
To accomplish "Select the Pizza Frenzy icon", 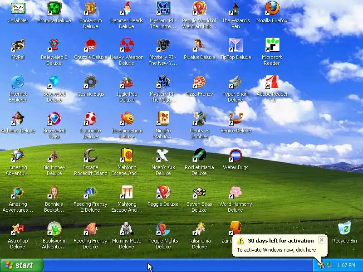I will [x=199, y=82].
